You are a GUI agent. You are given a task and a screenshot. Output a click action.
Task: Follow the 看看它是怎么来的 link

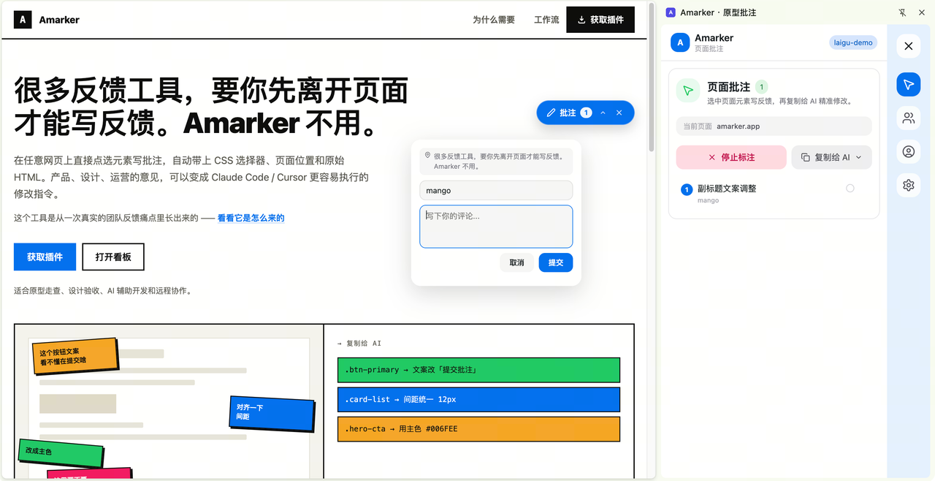click(251, 218)
